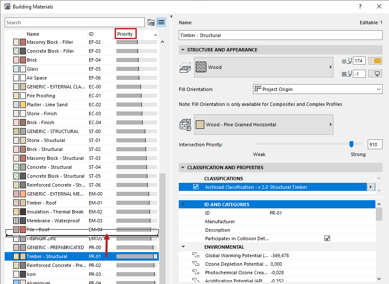Collapse ID AND CATEGORIES group

point(183,204)
